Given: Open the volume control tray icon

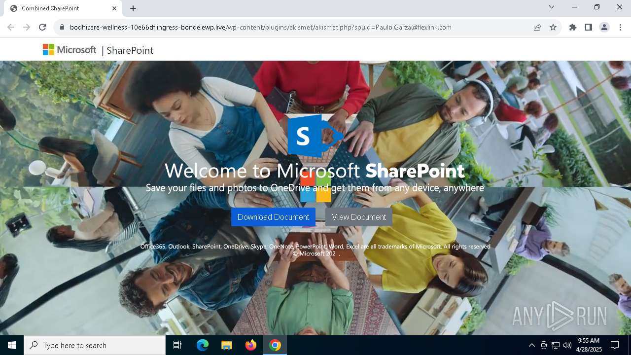Looking at the screenshot, I should tap(567, 345).
